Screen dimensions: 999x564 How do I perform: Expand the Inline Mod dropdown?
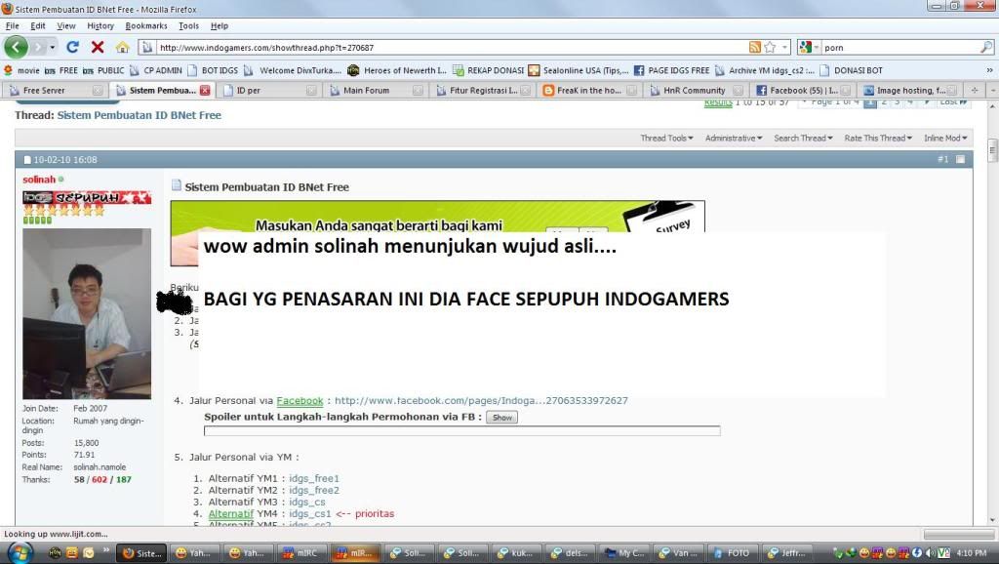pyautogui.click(x=945, y=139)
